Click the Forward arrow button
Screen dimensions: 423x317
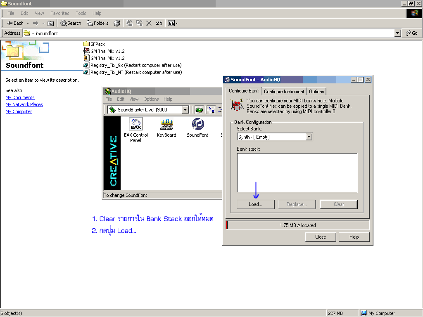pos(36,23)
